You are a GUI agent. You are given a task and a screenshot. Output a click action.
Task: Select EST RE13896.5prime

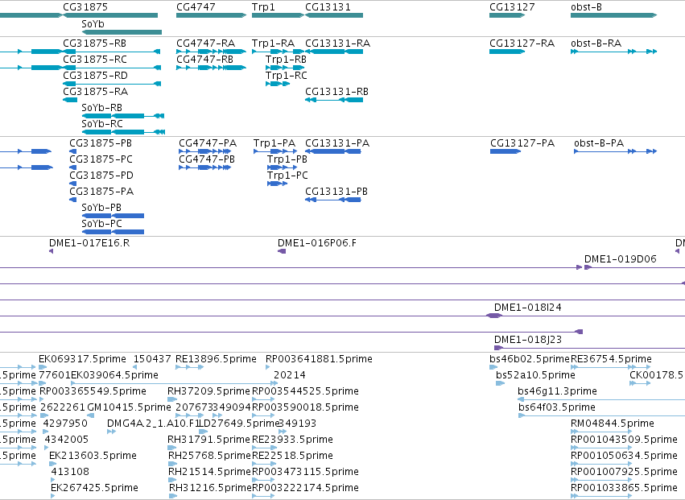click(x=216, y=359)
